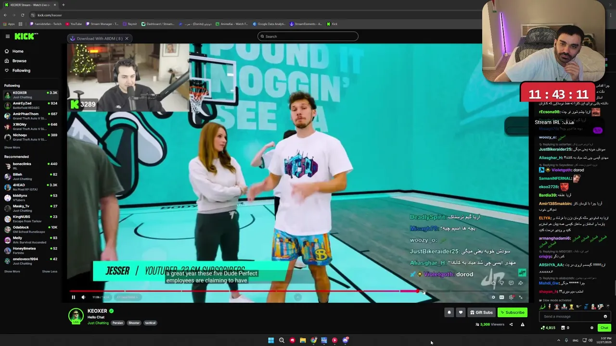This screenshot has height=346, width=616.
Task: Open kiddlynx recommended channel
Action: pyautogui.click(x=31, y=198)
